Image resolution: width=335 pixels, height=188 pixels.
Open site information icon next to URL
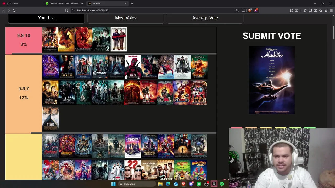click(x=74, y=10)
